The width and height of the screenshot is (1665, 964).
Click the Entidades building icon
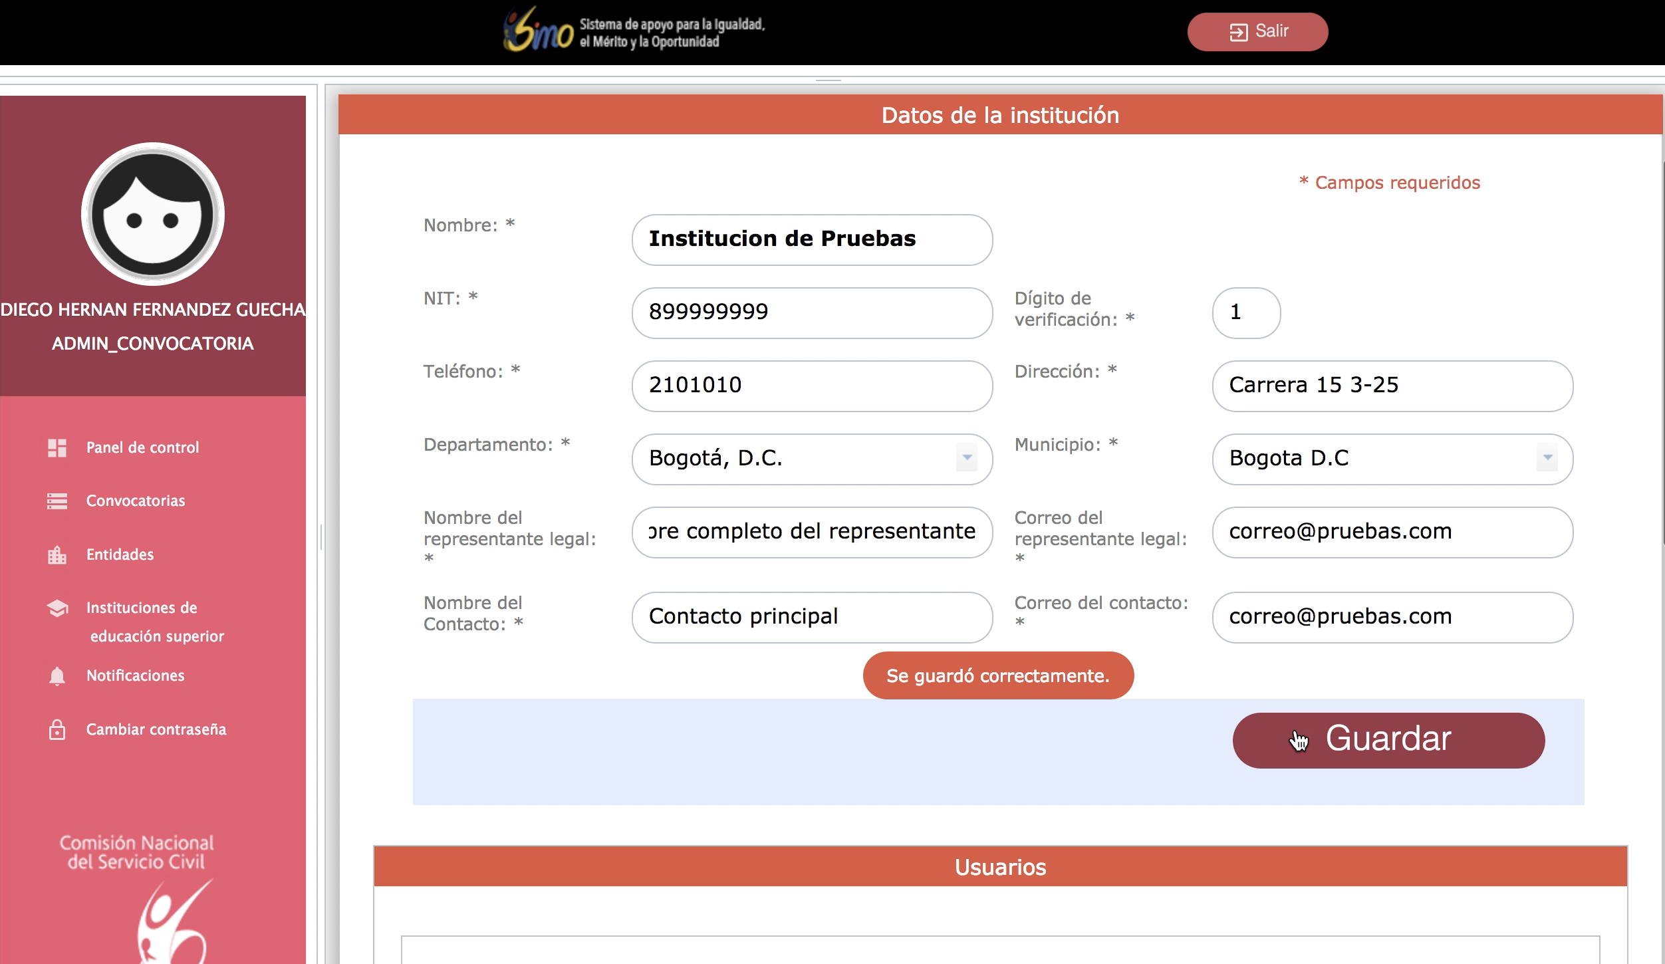(x=57, y=555)
